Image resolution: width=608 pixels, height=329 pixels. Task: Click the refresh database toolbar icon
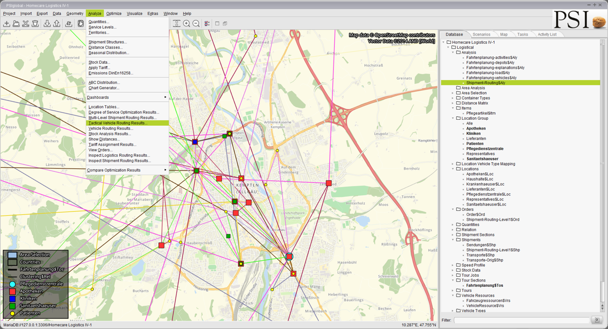[69, 24]
